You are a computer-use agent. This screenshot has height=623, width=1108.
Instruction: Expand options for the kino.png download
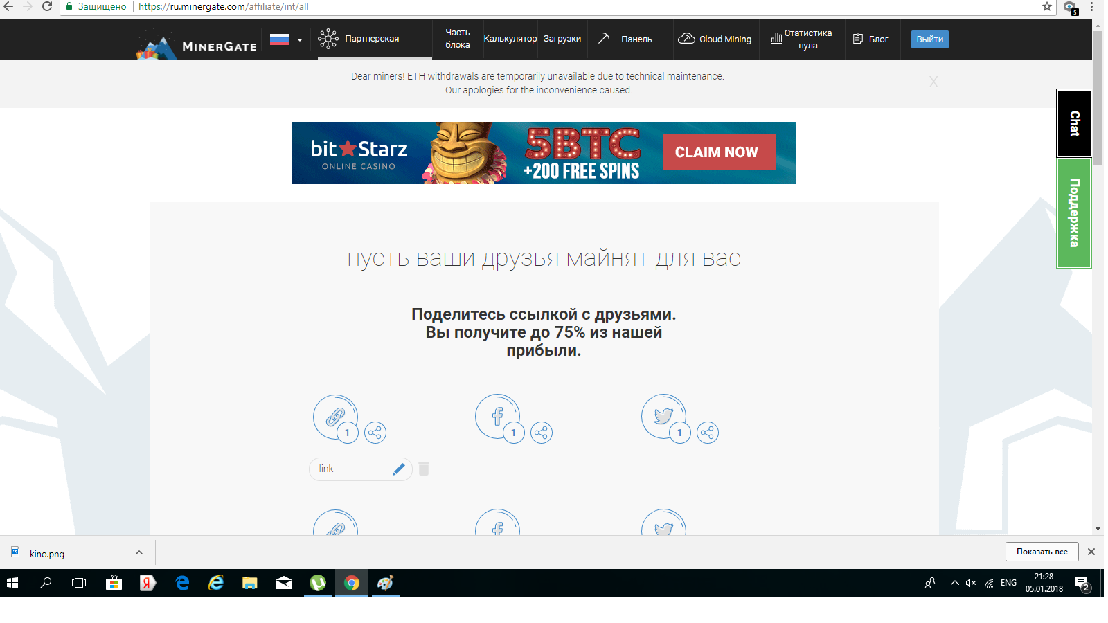pyautogui.click(x=139, y=552)
